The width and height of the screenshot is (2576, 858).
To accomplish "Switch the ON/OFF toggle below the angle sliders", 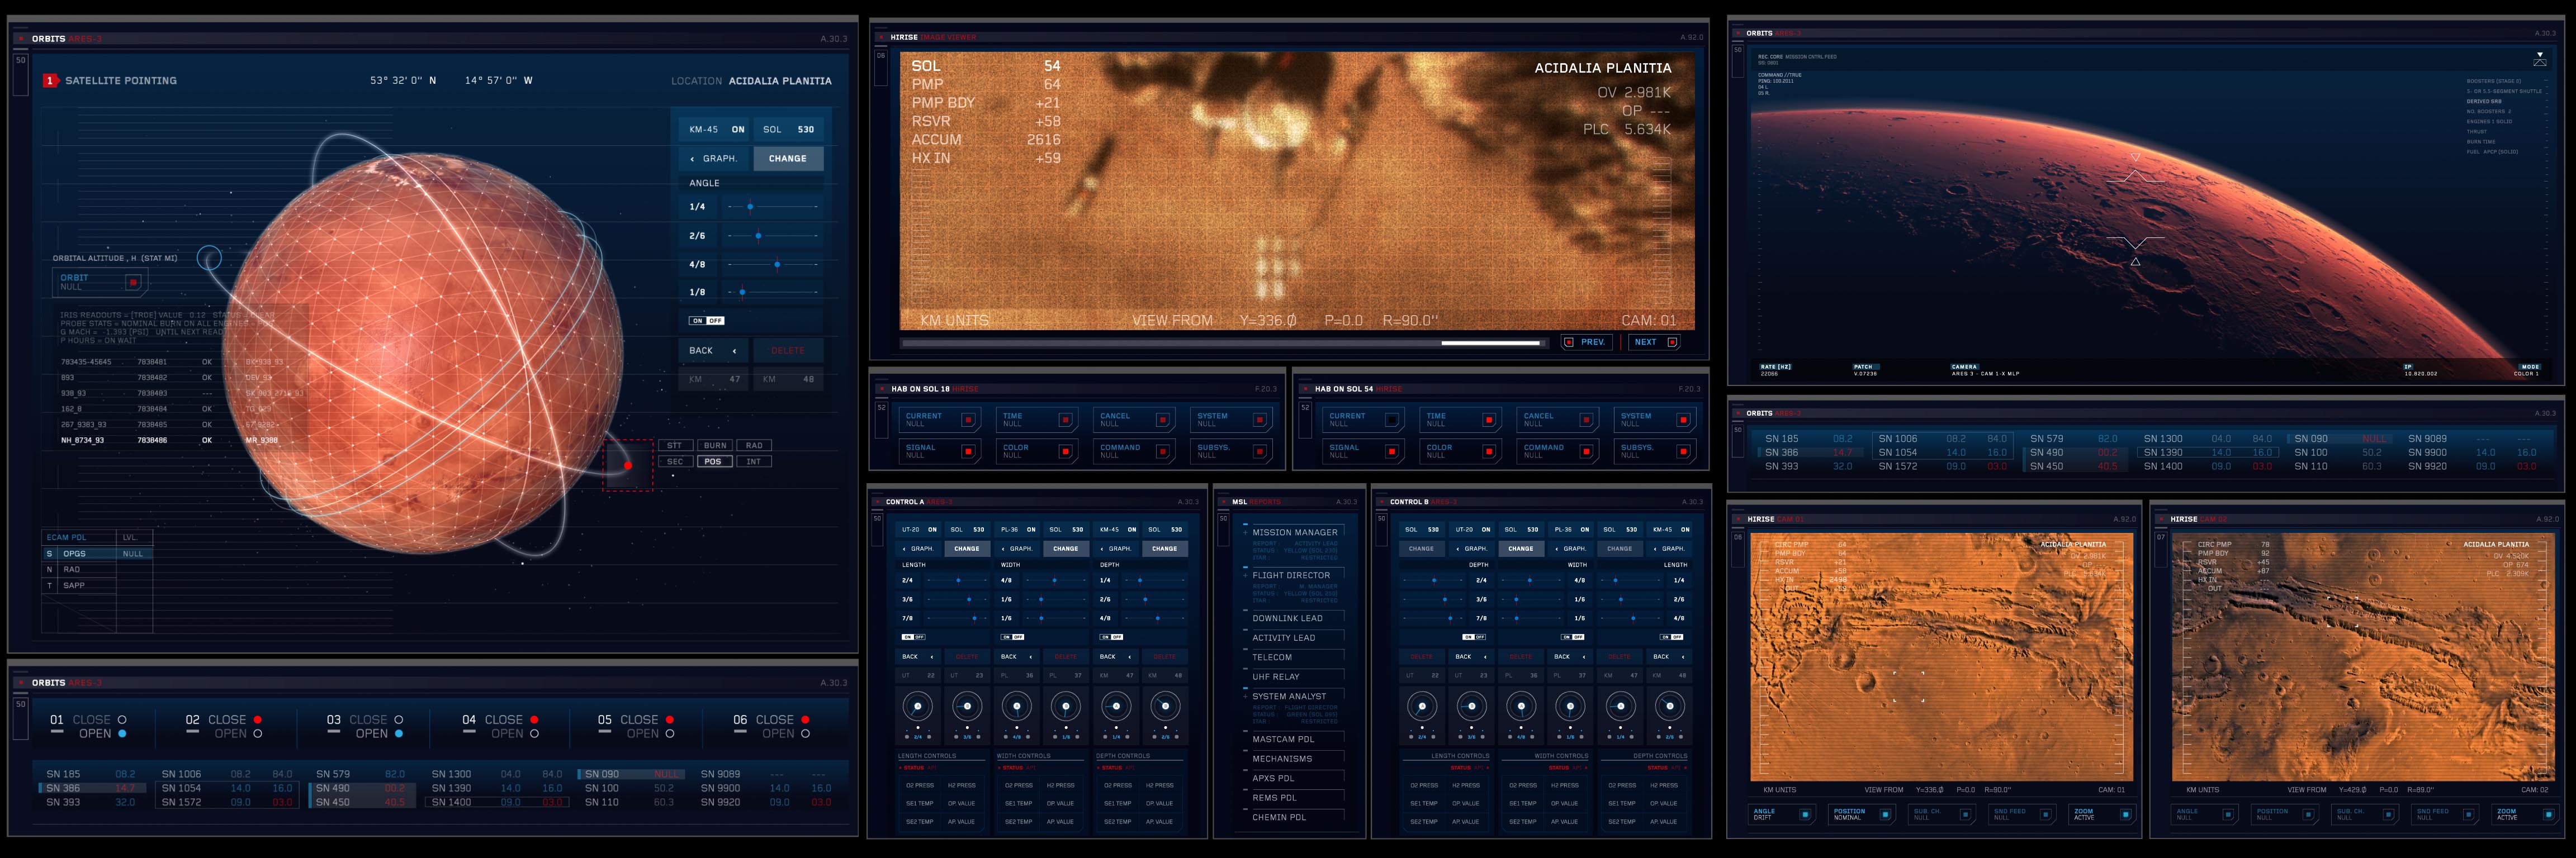I will click(706, 320).
